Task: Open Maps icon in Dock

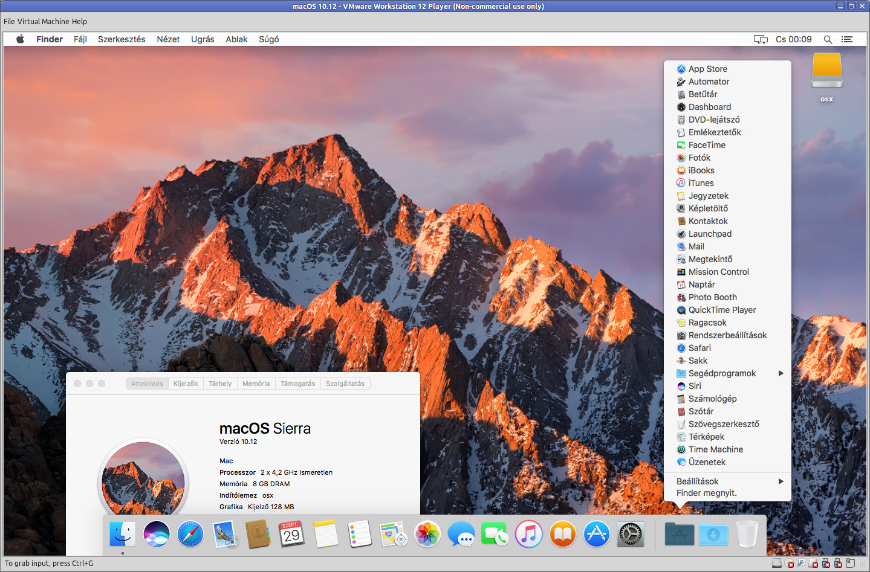Action: [394, 534]
